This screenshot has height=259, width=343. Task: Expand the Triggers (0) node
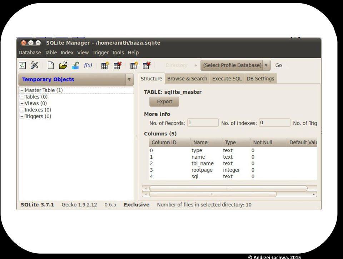tap(22, 116)
